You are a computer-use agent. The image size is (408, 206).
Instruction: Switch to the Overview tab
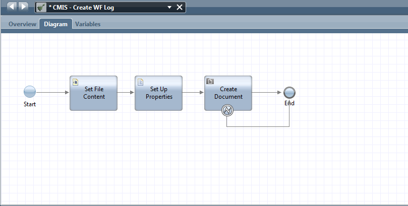coord(22,24)
